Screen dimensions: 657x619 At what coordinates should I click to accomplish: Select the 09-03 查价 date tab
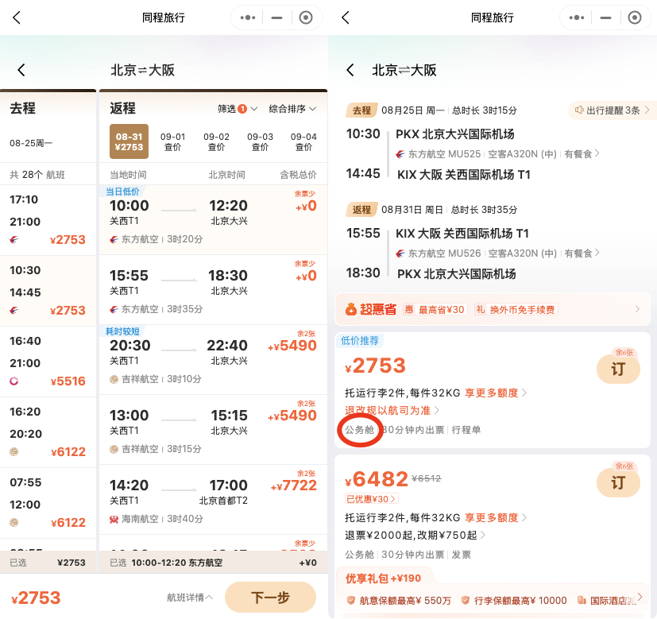260,141
